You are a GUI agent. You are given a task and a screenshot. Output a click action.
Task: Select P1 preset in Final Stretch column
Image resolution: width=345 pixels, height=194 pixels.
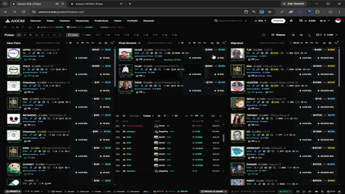pos(194,43)
